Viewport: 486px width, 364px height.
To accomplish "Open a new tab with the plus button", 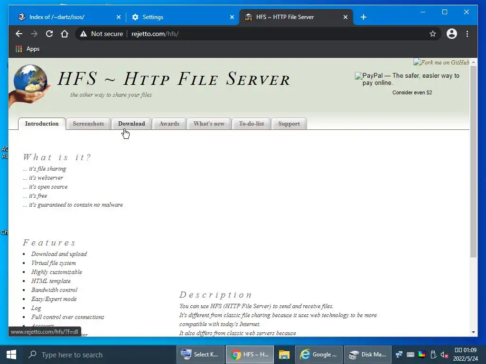I will coord(364,17).
